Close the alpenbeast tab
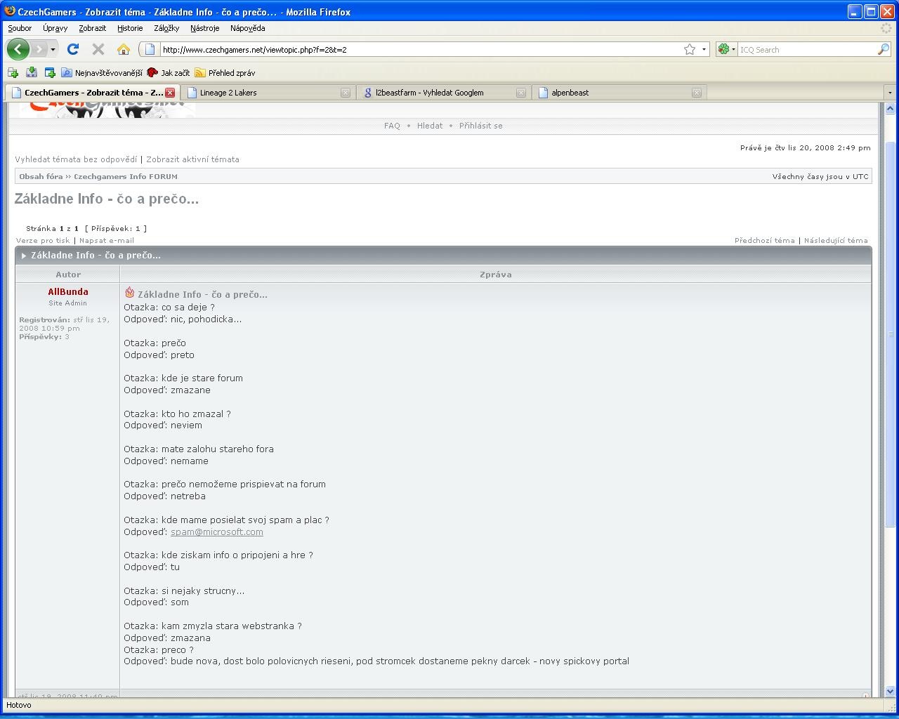Viewport: 899px width, 719px height. click(697, 93)
